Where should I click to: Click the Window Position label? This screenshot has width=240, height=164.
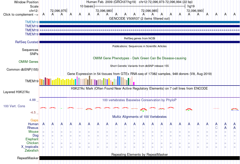[x=26, y=2]
